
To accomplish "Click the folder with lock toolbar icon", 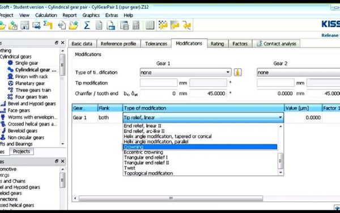I will click(x=13, y=26).
